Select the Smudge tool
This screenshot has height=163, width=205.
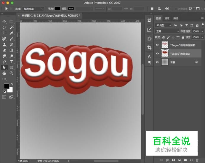(4, 56)
